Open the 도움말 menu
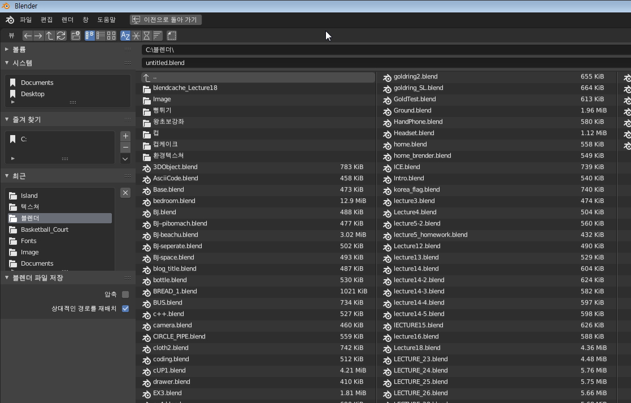The width and height of the screenshot is (631, 403). (x=106, y=20)
